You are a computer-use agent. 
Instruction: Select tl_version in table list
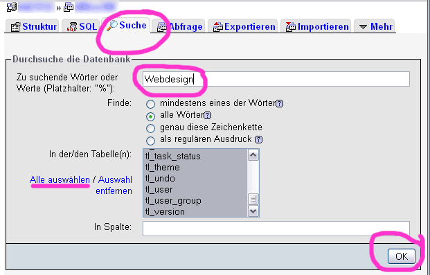point(195,211)
